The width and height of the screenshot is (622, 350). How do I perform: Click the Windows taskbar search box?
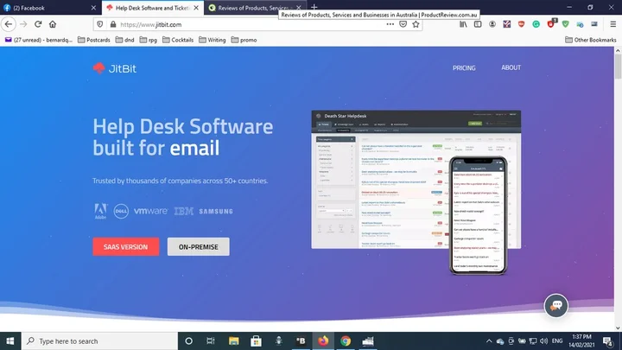(95, 340)
